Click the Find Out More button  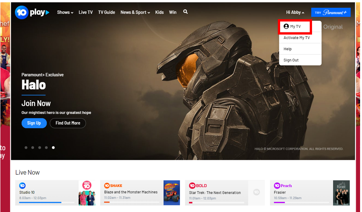68,123
